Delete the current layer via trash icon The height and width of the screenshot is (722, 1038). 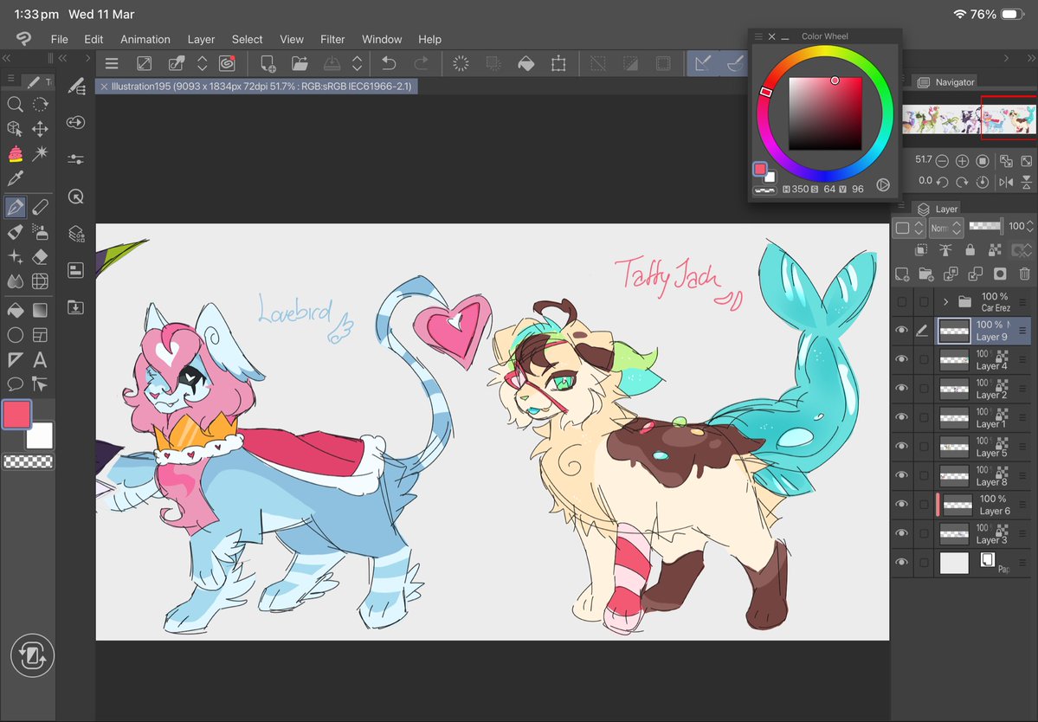tap(1026, 273)
